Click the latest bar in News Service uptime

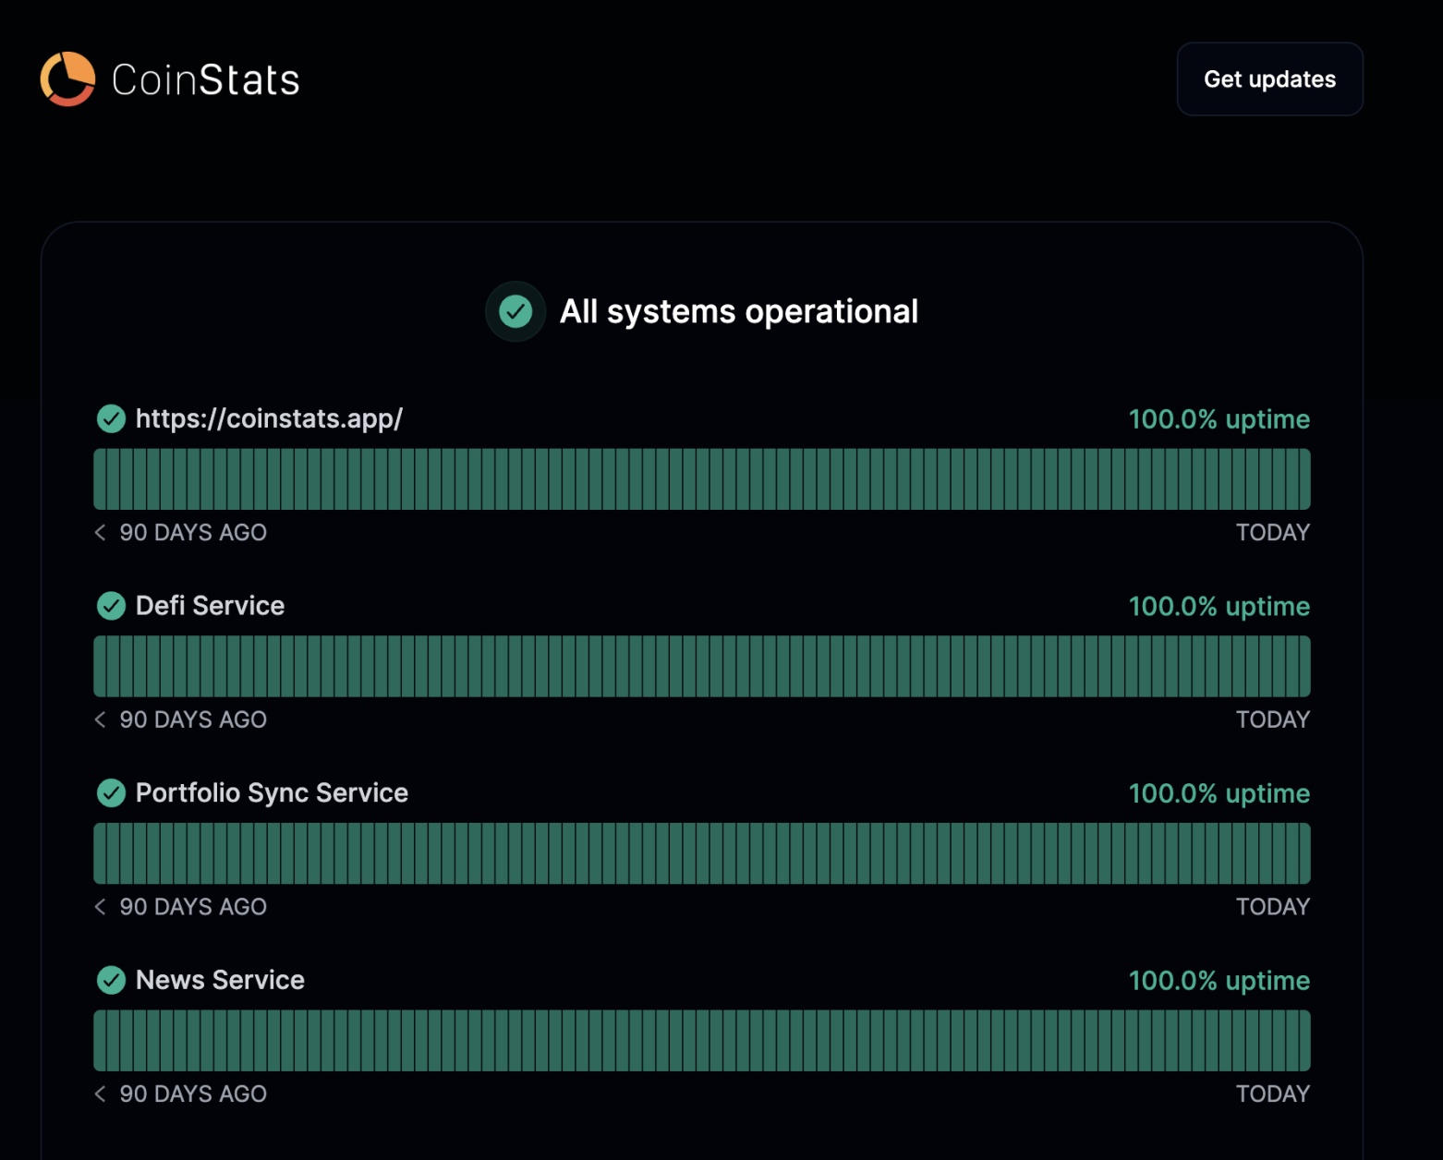click(x=1304, y=1041)
